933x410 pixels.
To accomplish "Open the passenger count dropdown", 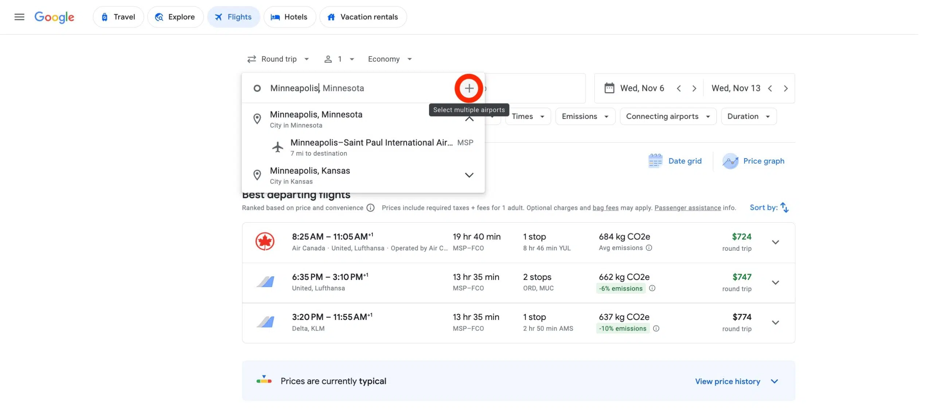I will pos(337,58).
